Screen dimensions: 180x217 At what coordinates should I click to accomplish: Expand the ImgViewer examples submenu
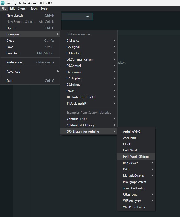tap(136, 163)
